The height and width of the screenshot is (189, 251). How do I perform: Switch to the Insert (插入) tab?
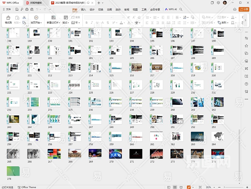(x=83, y=9)
